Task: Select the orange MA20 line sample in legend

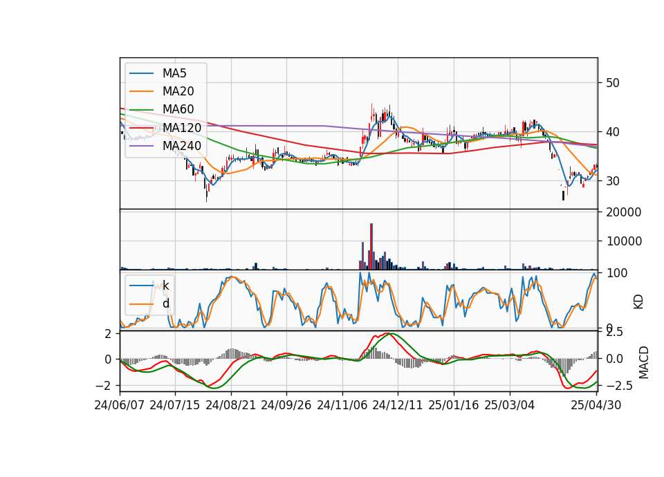Action: (141, 91)
